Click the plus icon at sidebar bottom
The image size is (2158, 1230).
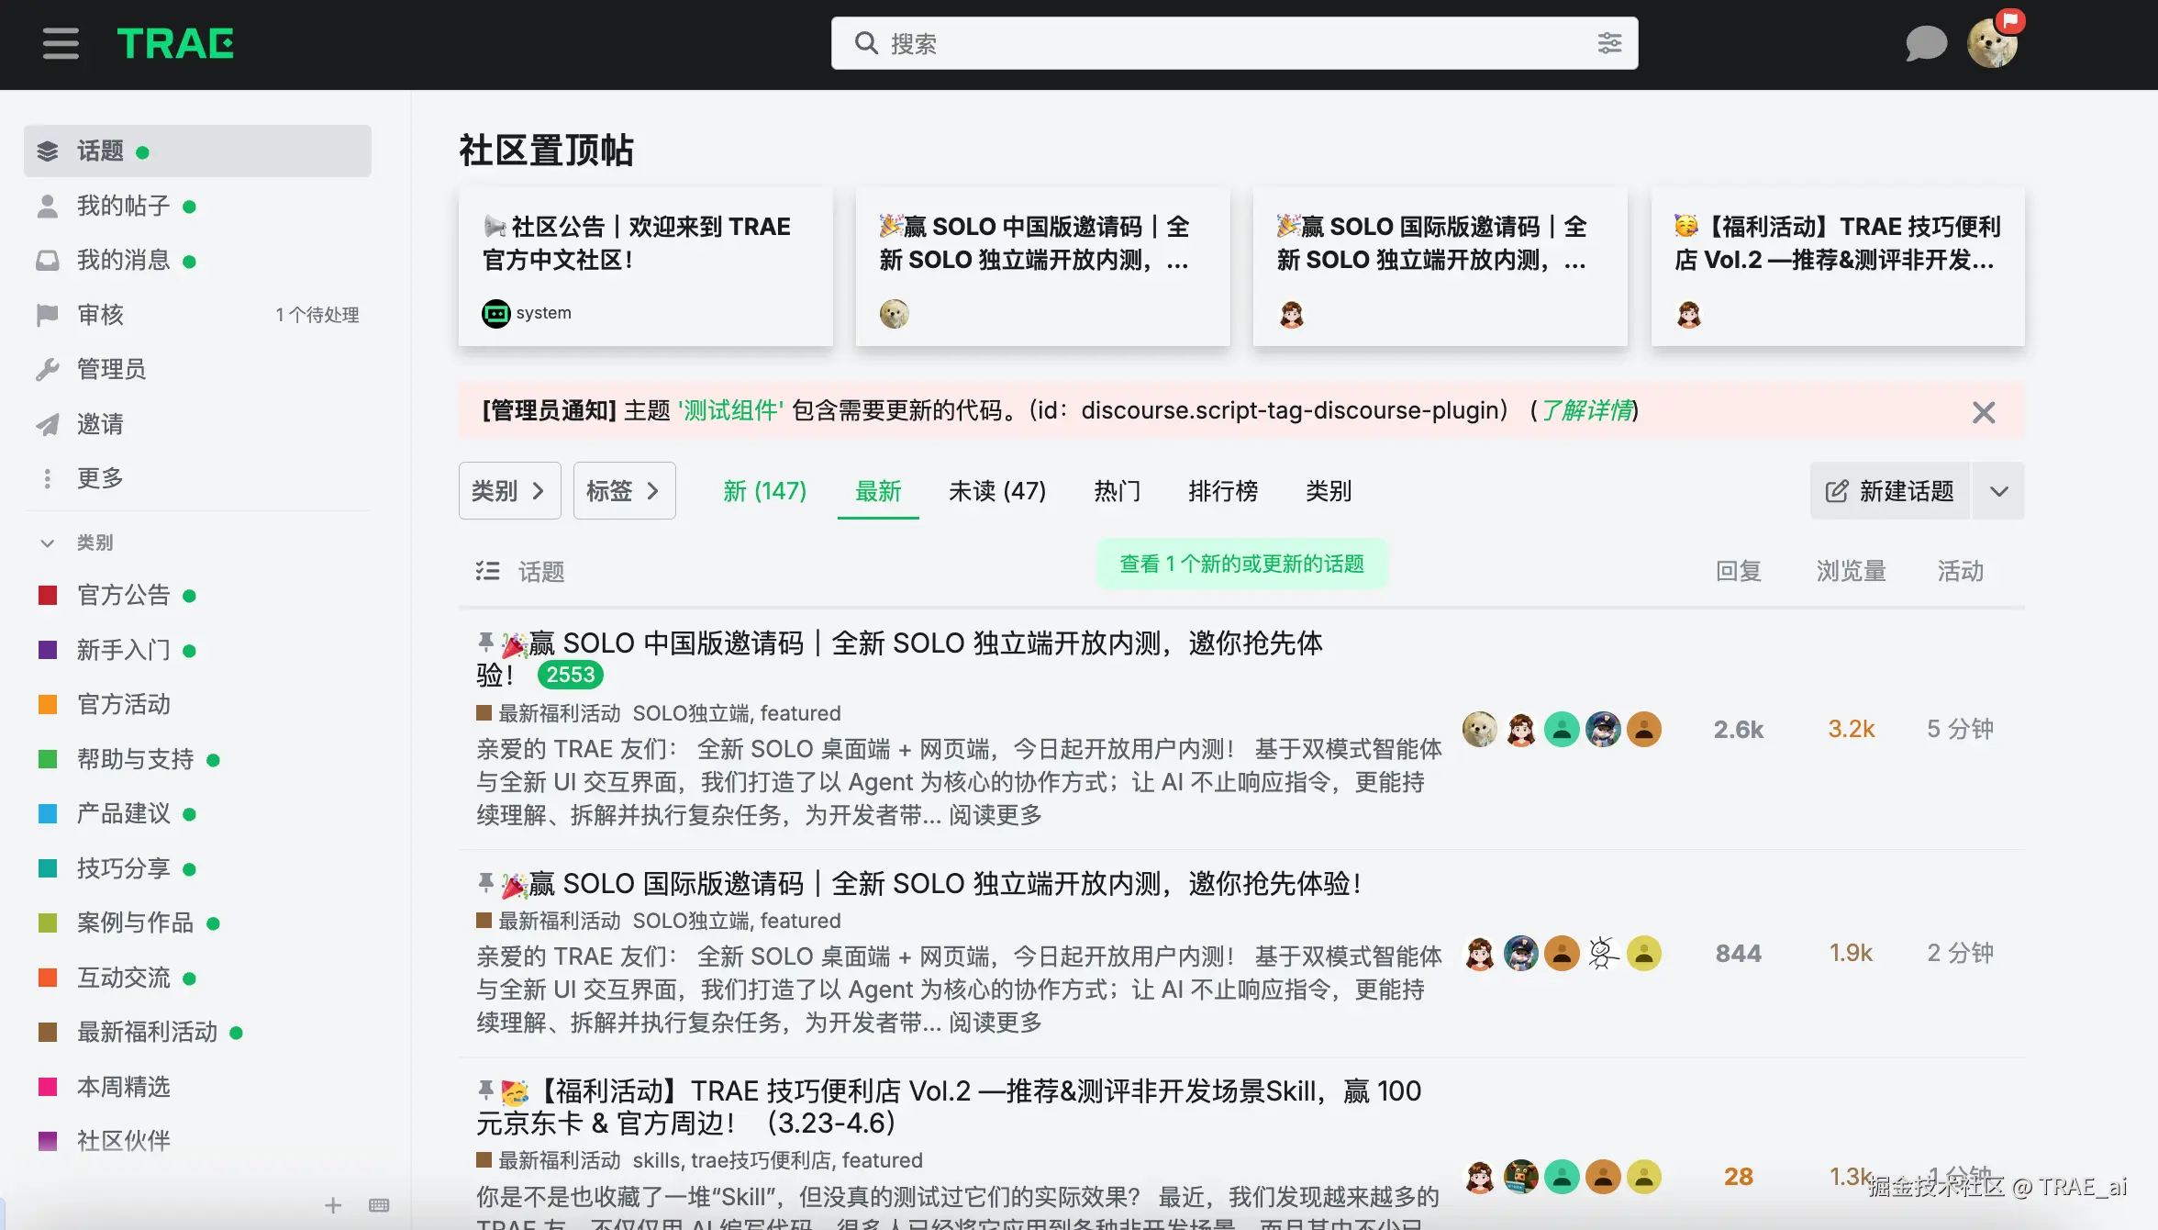coord(333,1205)
